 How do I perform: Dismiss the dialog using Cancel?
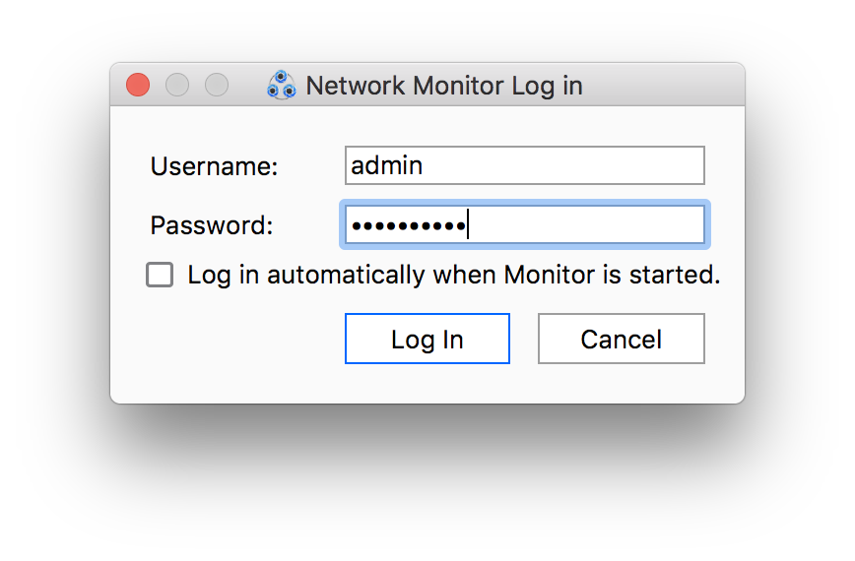pos(621,340)
